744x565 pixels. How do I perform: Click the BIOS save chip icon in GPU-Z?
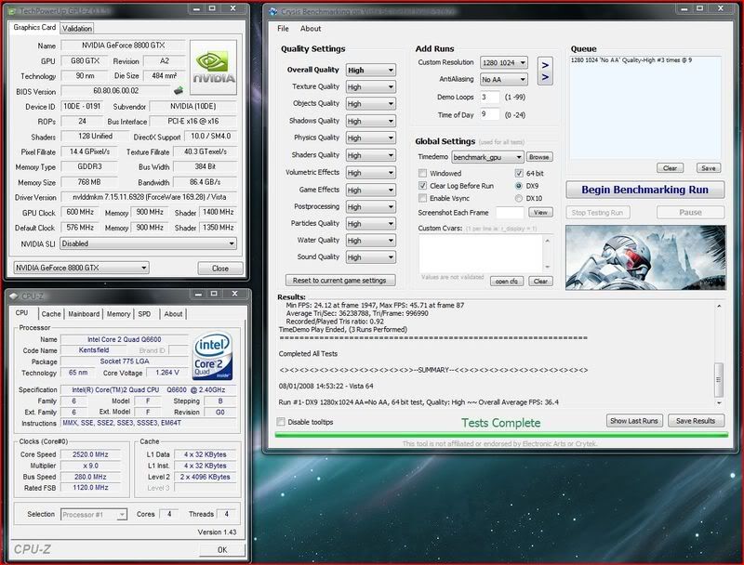(x=179, y=90)
